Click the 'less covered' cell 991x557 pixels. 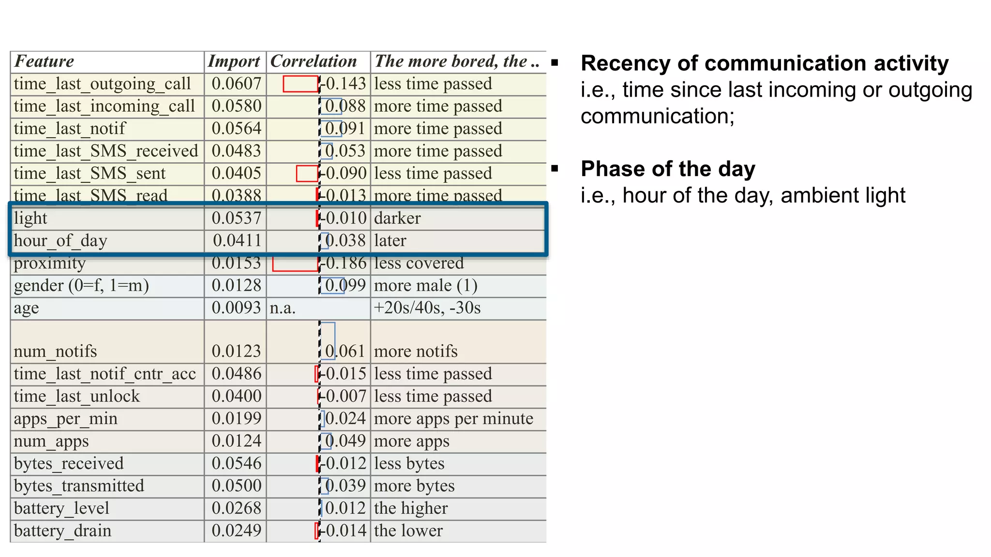(458, 264)
